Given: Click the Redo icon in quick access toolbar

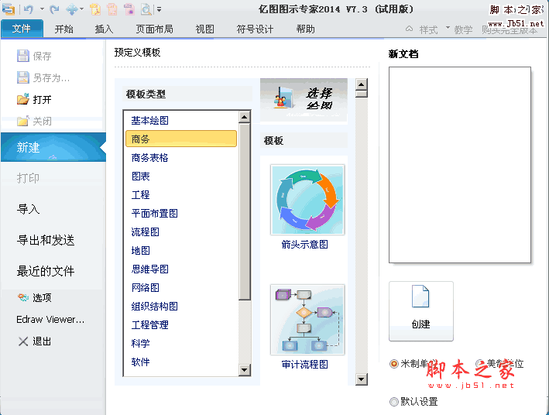Looking at the screenshot, I should click(x=54, y=9).
